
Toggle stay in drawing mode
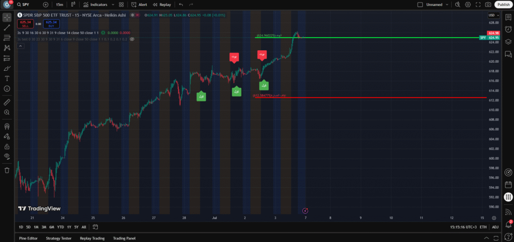[7, 136]
